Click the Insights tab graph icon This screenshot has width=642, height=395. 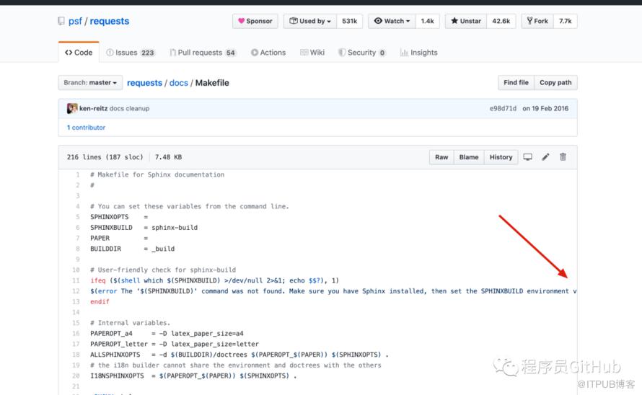pos(404,53)
